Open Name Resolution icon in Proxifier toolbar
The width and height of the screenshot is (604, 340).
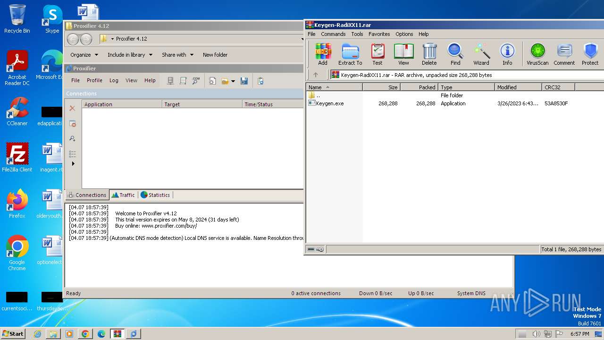196,81
